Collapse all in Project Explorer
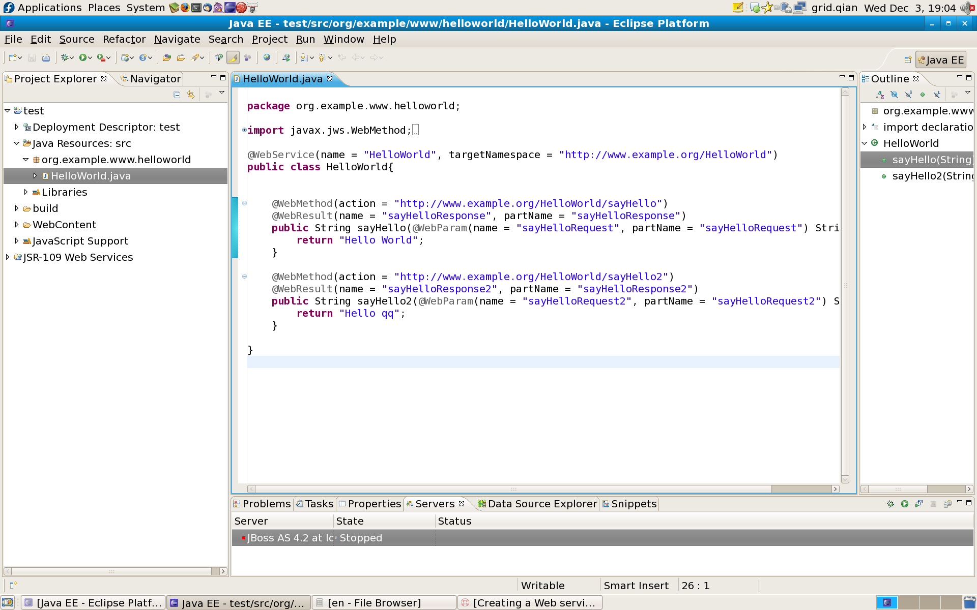 tap(177, 95)
